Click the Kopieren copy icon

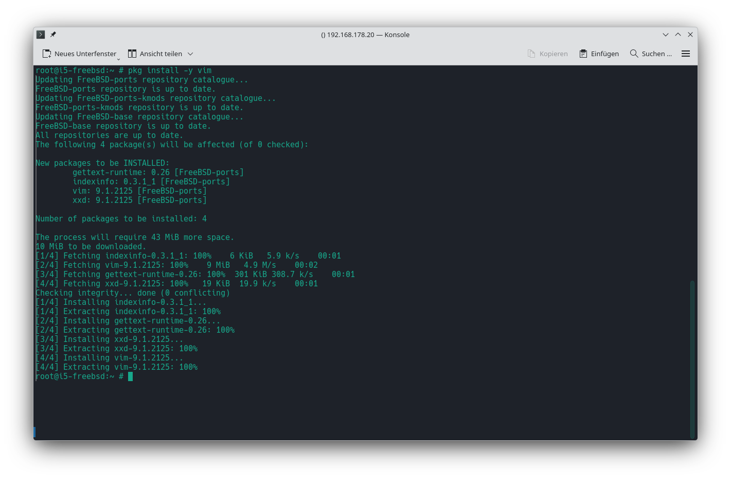tap(531, 54)
